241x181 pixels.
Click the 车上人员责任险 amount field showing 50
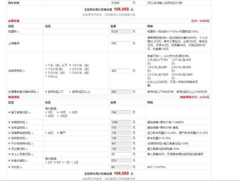pyautogui.click(x=121, y=154)
